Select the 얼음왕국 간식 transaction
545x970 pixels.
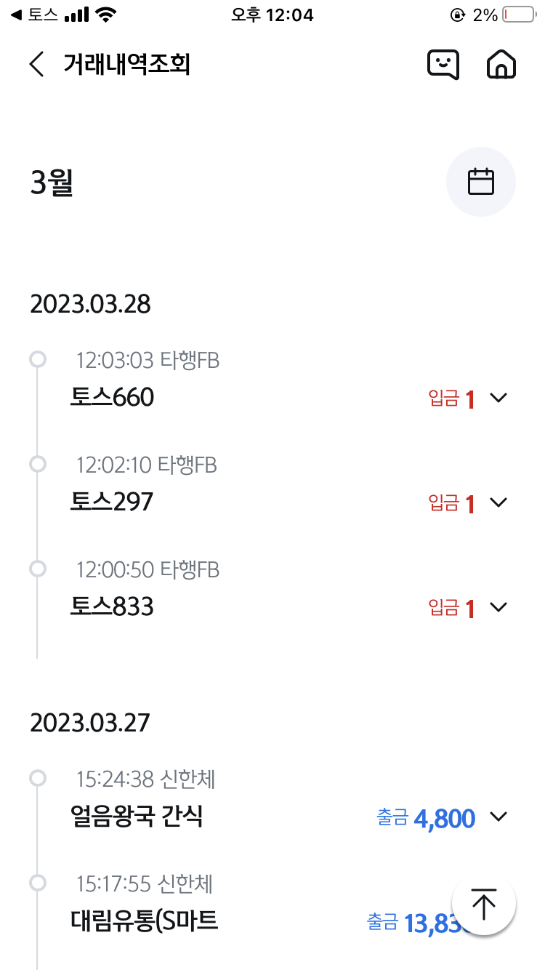[137, 817]
